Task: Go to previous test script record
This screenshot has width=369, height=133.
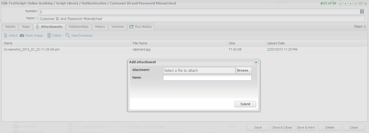Action: [x=345, y=4]
